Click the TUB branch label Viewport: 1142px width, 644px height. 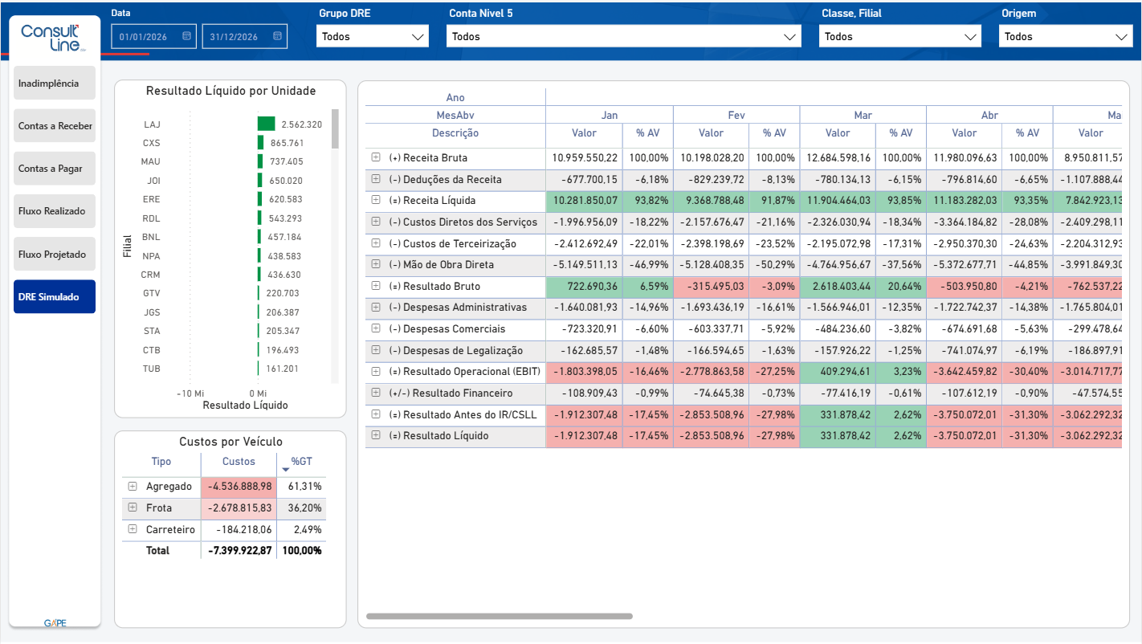click(152, 369)
